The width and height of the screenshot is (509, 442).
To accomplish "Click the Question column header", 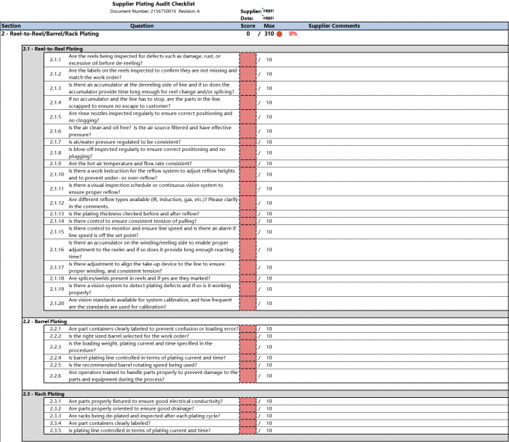I will tap(142, 25).
